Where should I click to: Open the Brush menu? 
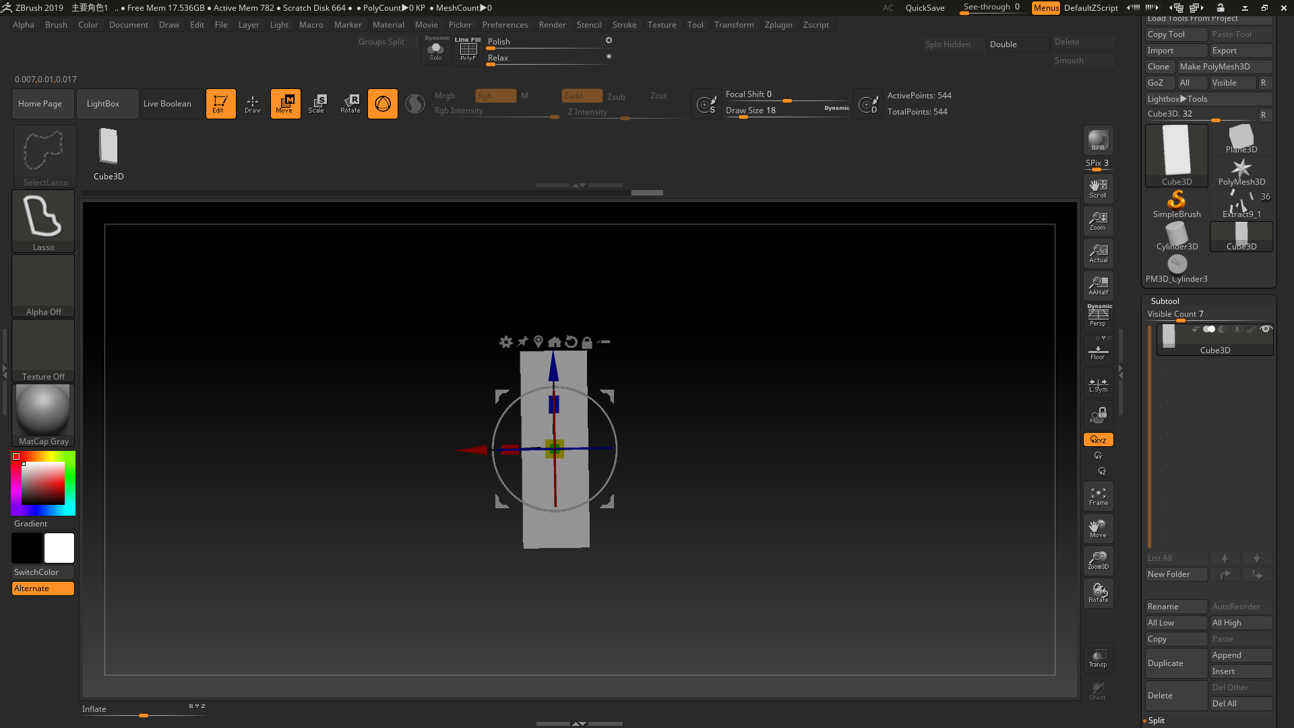[x=56, y=25]
